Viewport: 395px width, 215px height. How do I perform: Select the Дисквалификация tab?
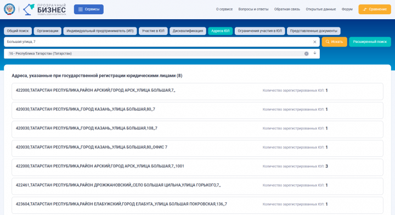tap(188, 31)
